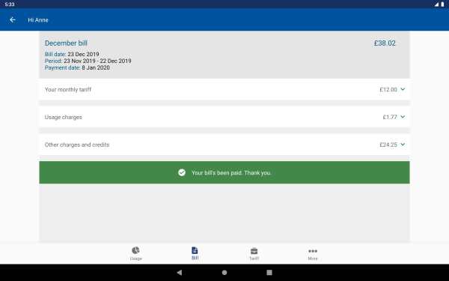The height and width of the screenshot is (281, 449).
Task: Select the More tab label
Action: pyautogui.click(x=313, y=259)
